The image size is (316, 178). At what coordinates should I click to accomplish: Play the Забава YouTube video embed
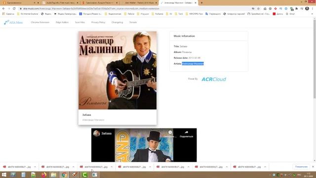144,145
